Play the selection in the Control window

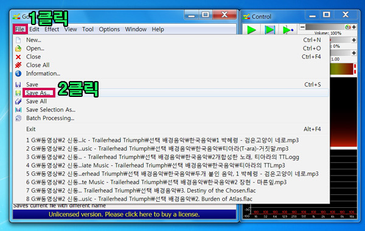(269, 30)
